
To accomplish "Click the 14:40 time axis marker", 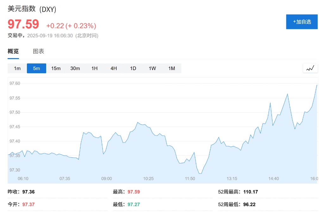I will pyautogui.click(x=273, y=179).
